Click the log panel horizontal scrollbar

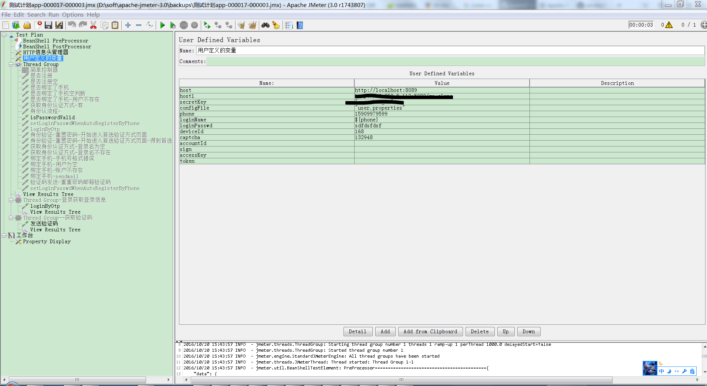pyautogui.click(x=402, y=379)
